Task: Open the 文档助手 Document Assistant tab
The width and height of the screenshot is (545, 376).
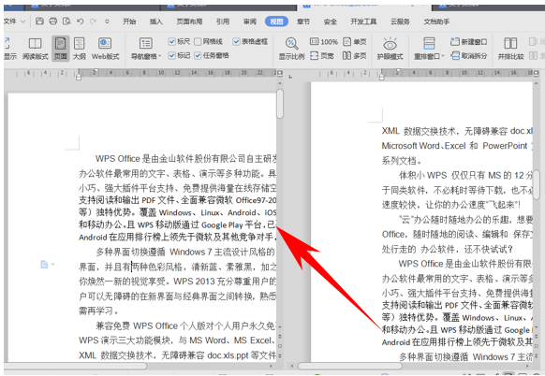Action: 436,22
